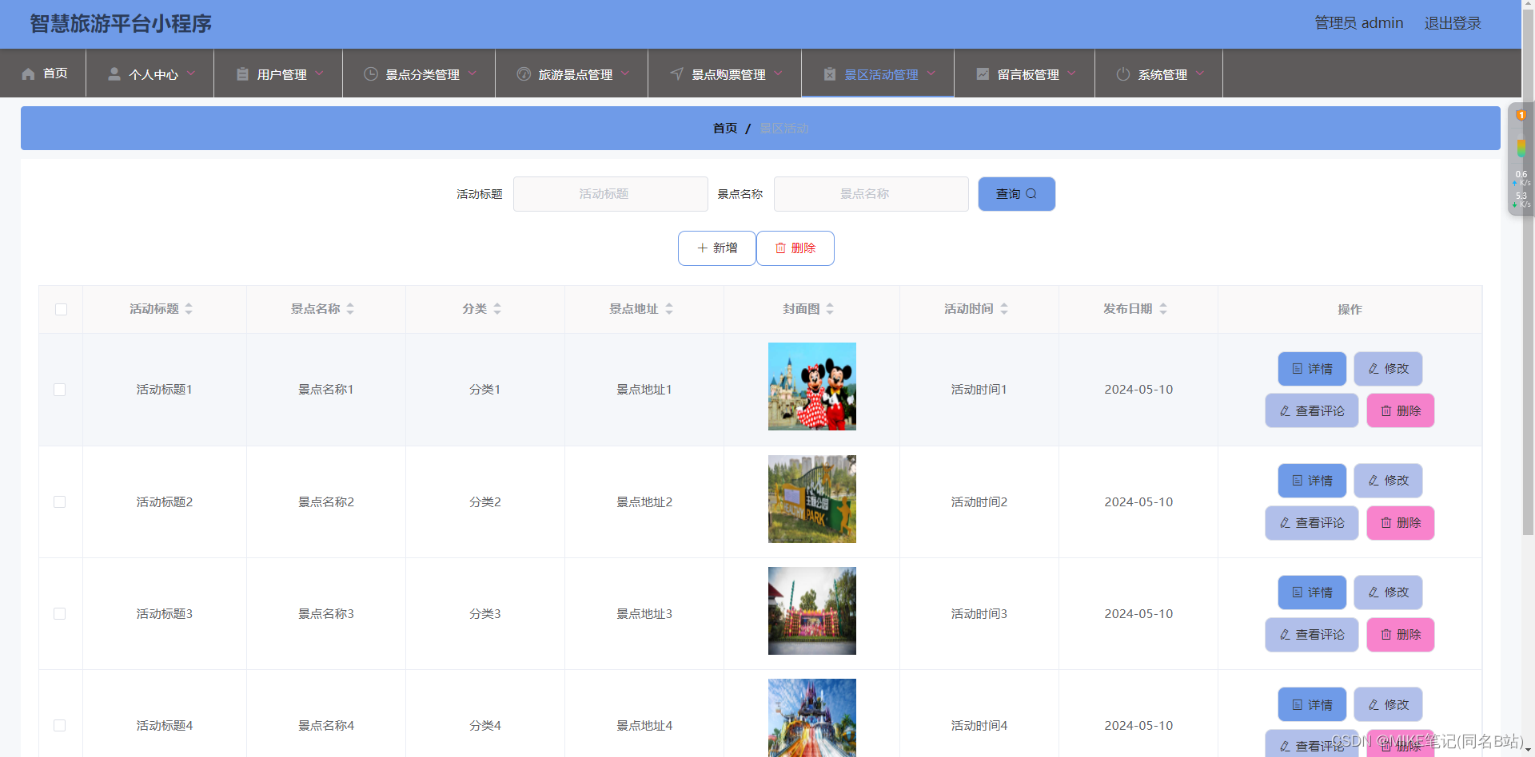Click the 新增 button
1535x757 pixels.
[717, 248]
